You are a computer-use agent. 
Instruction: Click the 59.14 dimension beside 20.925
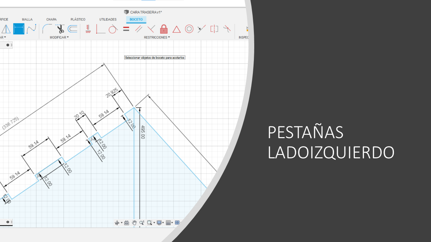pyautogui.click(x=104, y=114)
